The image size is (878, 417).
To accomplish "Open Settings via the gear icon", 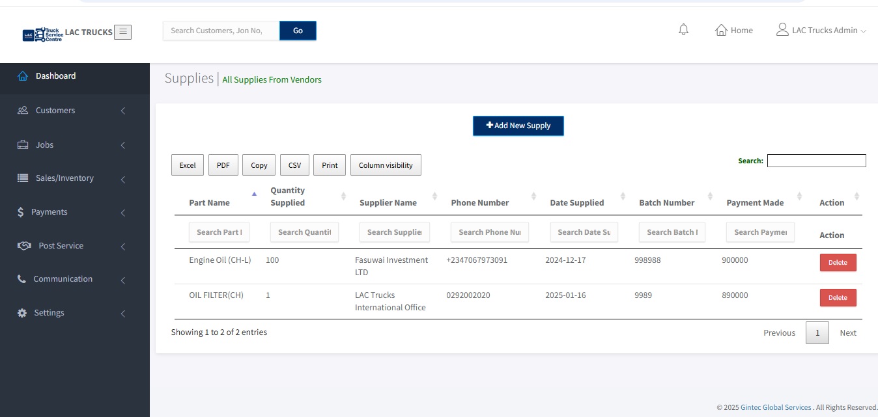I will coord(22,312).
